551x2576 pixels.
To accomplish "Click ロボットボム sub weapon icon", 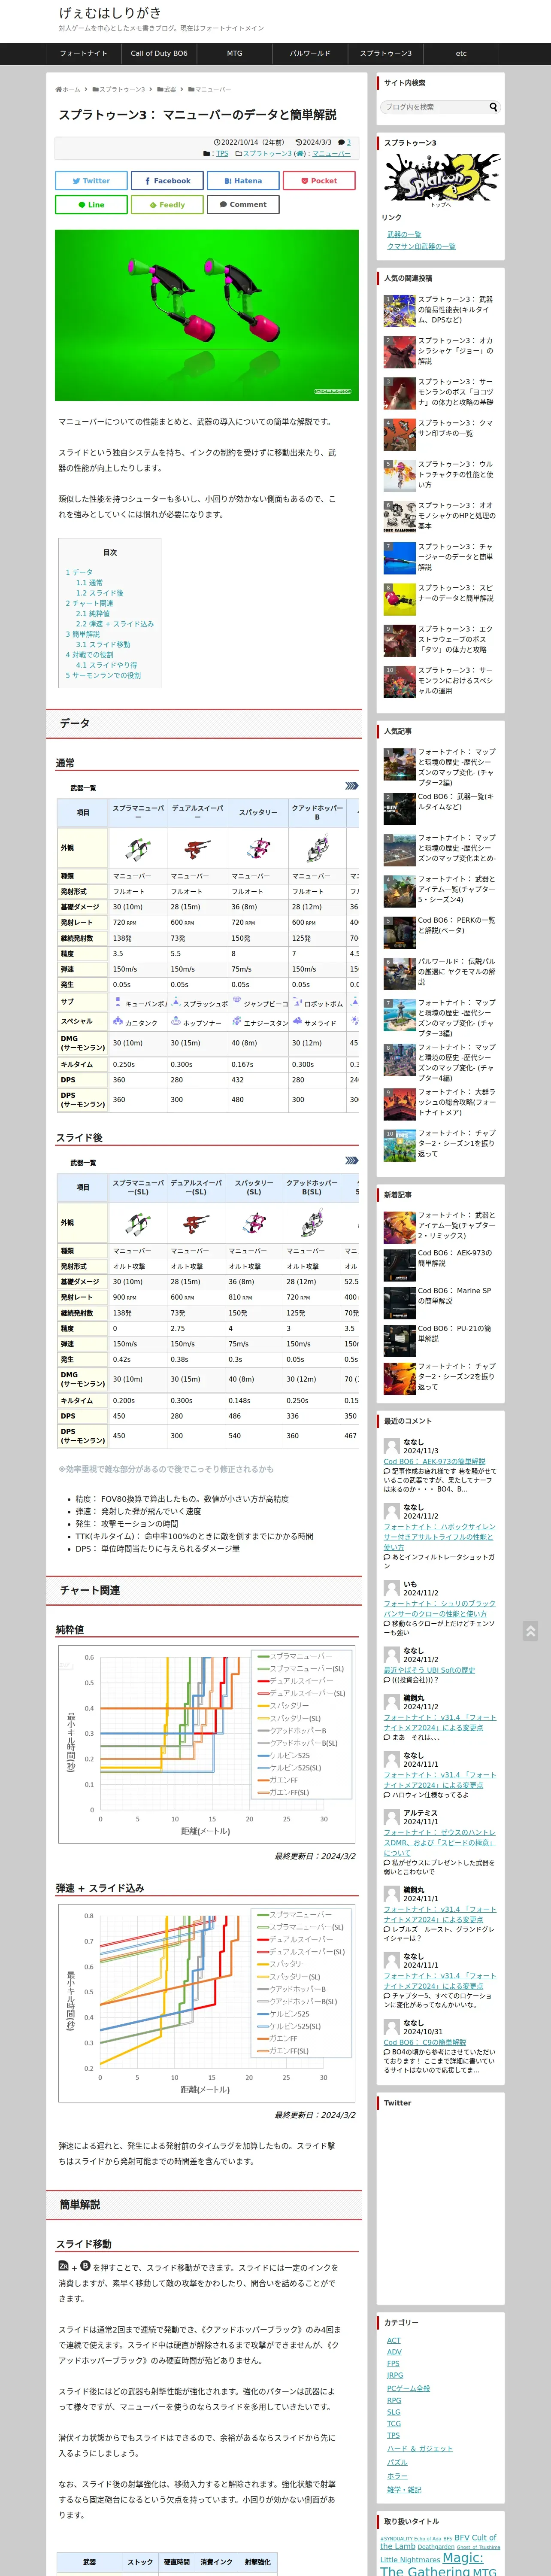I will pyautogui.click(x=297, y=1002).
